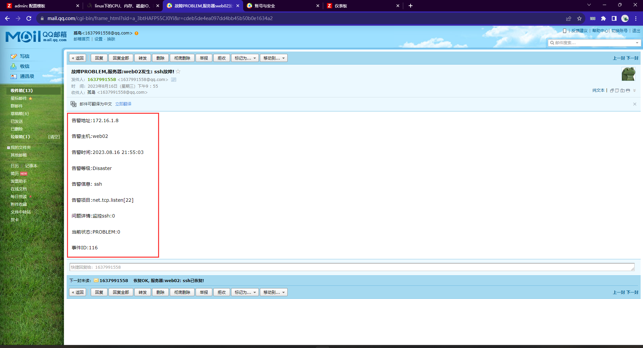The height and width of the screenshot is (348, 643).
Task: Print this email via printer icon
Action: click(628, 90)
